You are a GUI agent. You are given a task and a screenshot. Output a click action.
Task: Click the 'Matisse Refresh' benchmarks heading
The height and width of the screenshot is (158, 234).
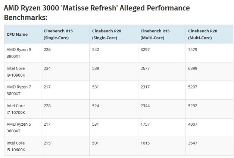[x=97, y=13]
